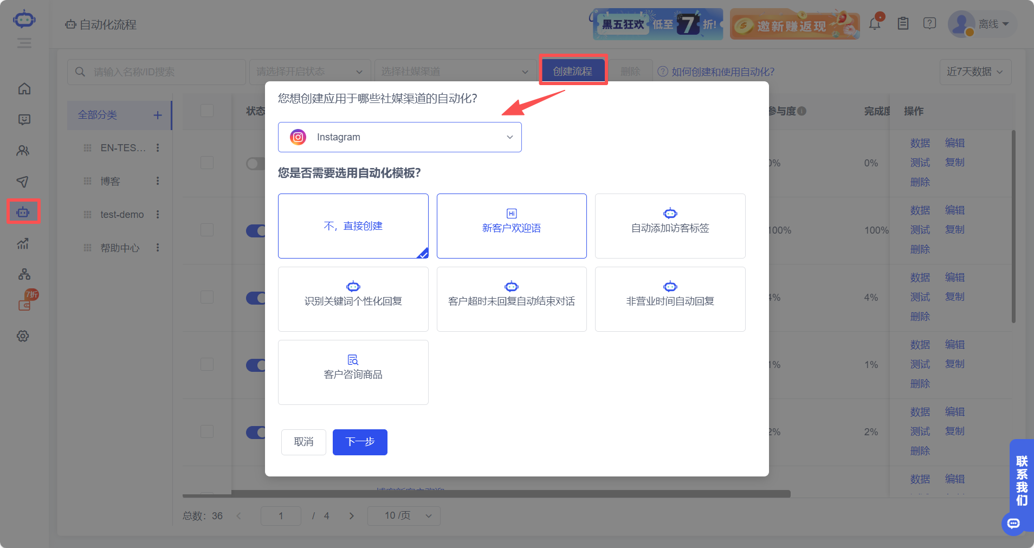Open the 10/页 page size dropdown

point(404,516)
